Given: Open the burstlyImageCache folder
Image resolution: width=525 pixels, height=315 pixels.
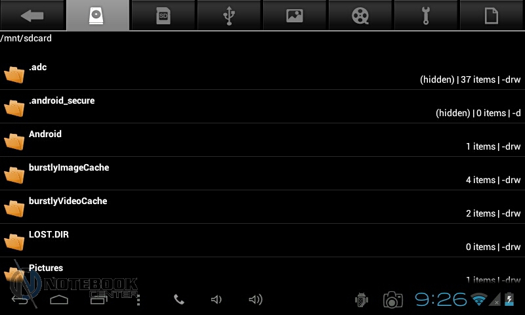Looking at the screenshot, I should (x=262, y=174).
